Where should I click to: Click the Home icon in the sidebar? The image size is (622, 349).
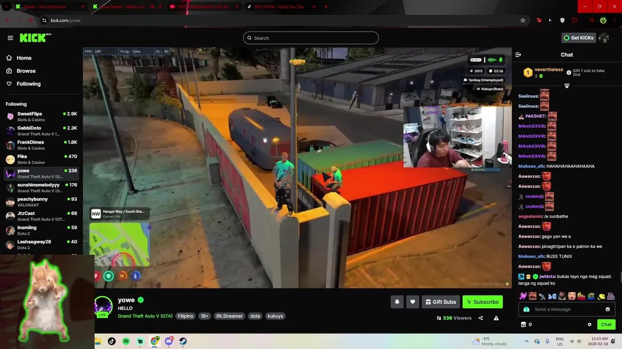click(x=9, y=58)
